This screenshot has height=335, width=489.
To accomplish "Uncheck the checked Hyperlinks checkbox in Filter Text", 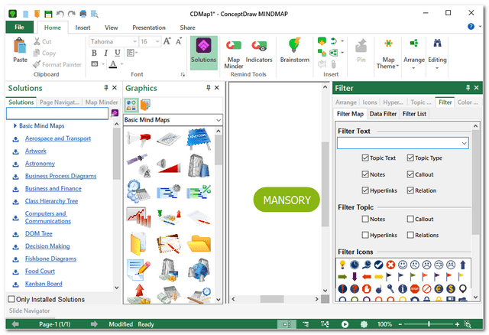I will click(365, 190).
